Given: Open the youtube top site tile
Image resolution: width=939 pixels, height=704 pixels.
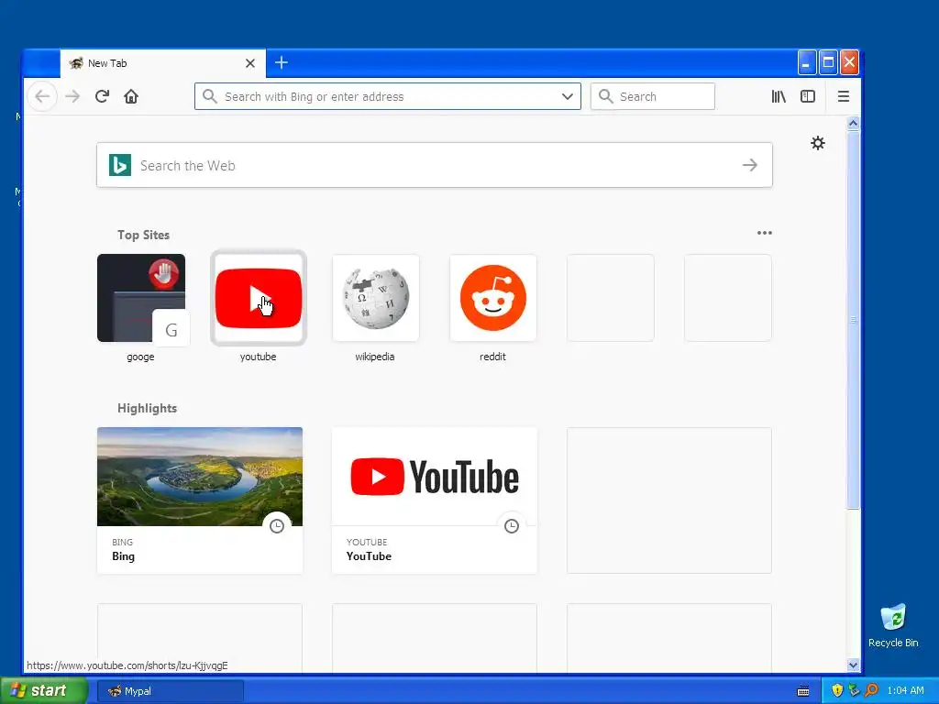Looking at the screenshot, I should click(x=258, y=298).
